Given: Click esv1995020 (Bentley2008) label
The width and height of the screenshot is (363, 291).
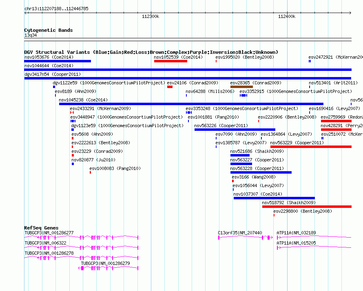Looking at the screenshot, I should tap(245, 57).
